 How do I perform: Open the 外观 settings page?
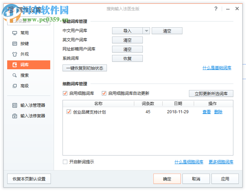pyautogui.click(x=29, y=54)
